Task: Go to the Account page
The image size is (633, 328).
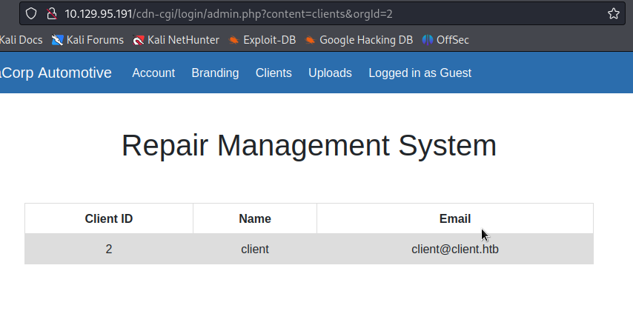Action: pyautogui.click(x=153, y=73)
